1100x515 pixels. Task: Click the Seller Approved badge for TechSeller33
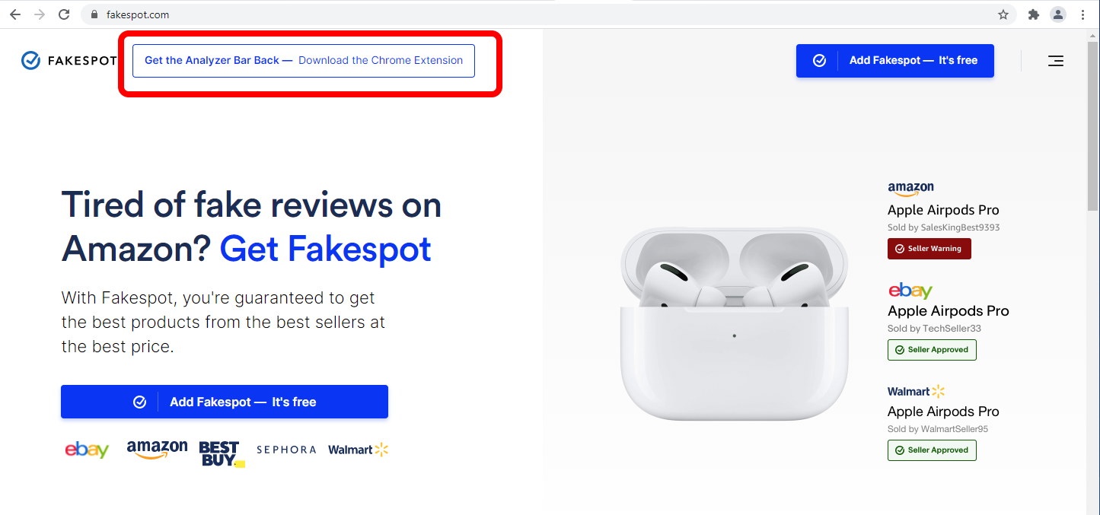932,349
